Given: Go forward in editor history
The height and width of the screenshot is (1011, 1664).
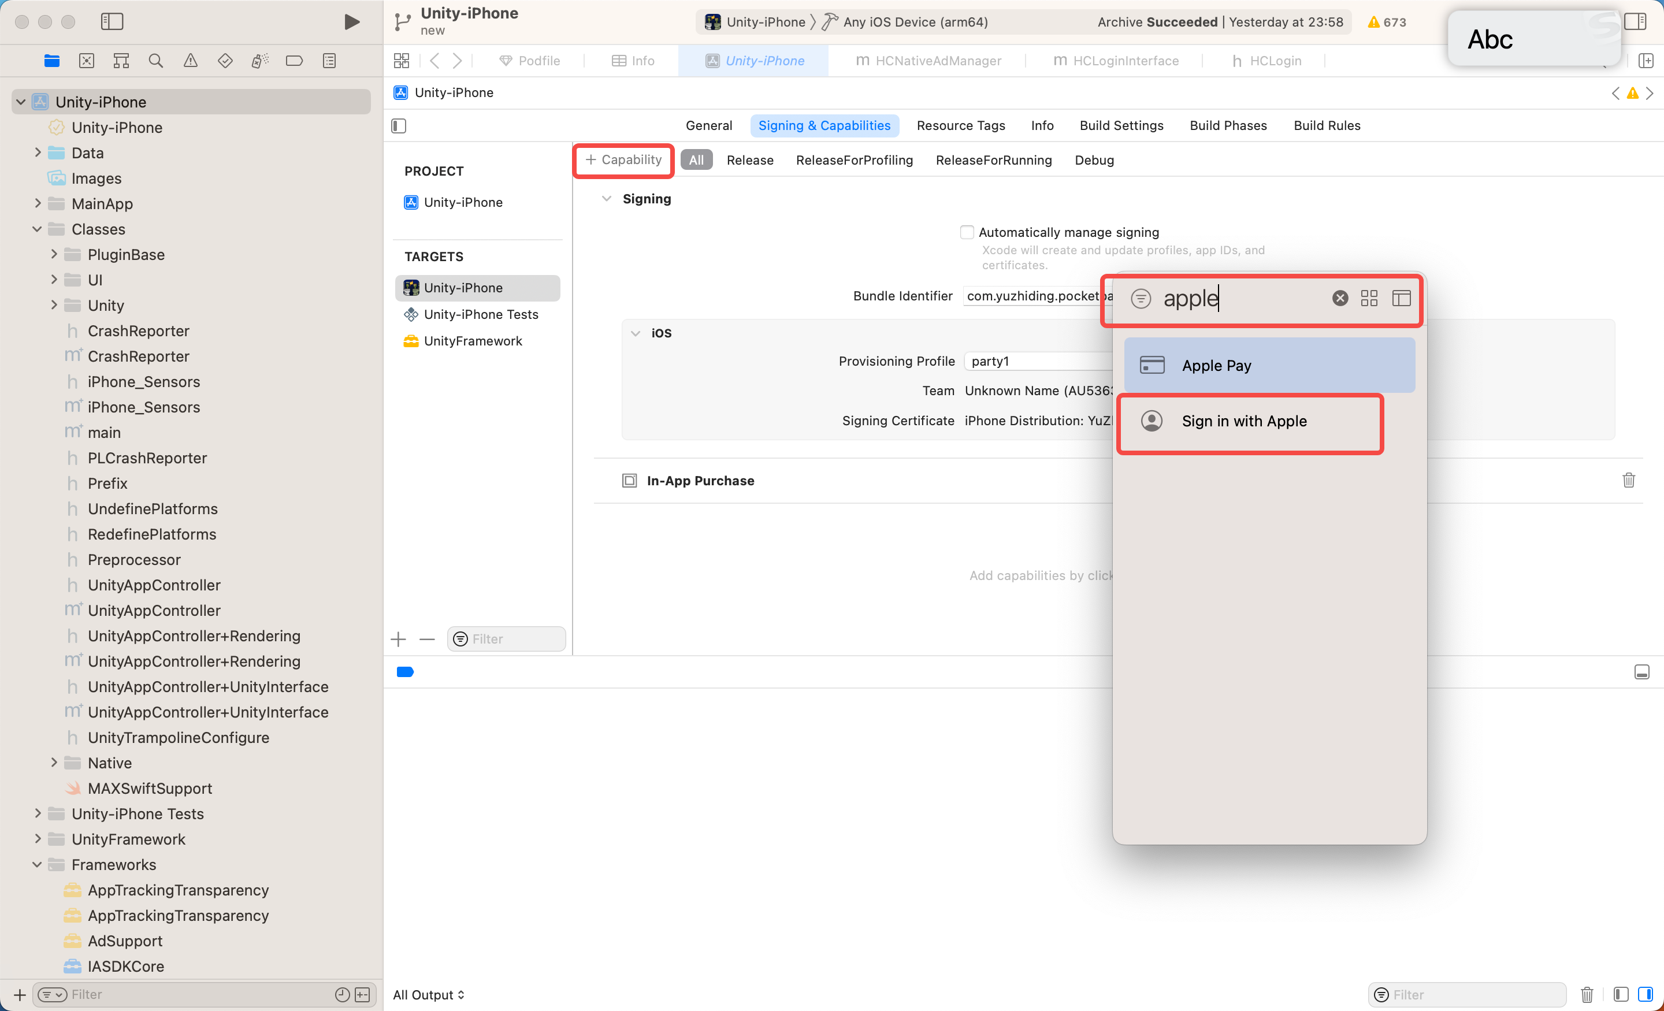Looking at the screenshot, I should pyautogui.click(x=457, y=61).
